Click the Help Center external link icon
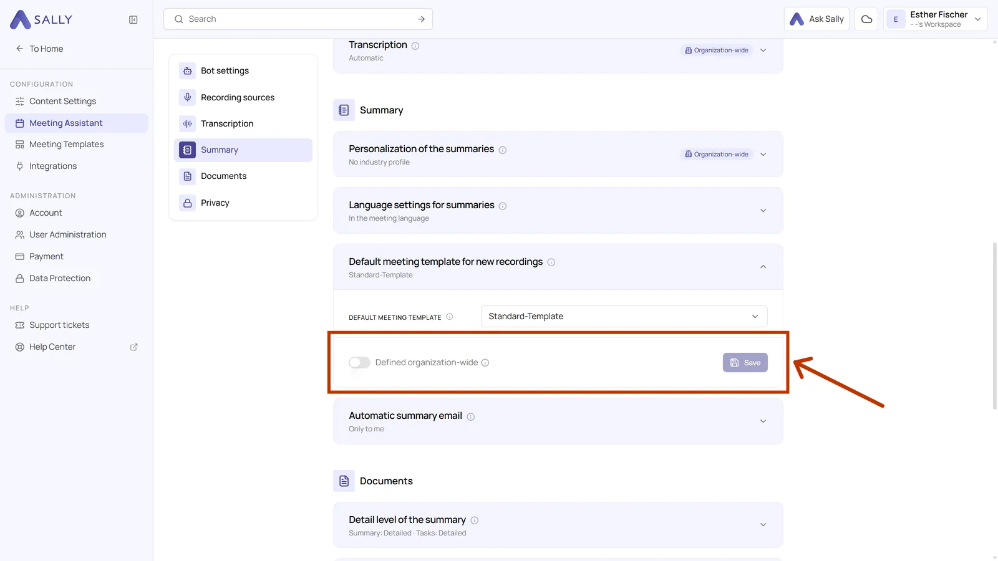Viewport: 998px width, 561px height. (133, 347)
